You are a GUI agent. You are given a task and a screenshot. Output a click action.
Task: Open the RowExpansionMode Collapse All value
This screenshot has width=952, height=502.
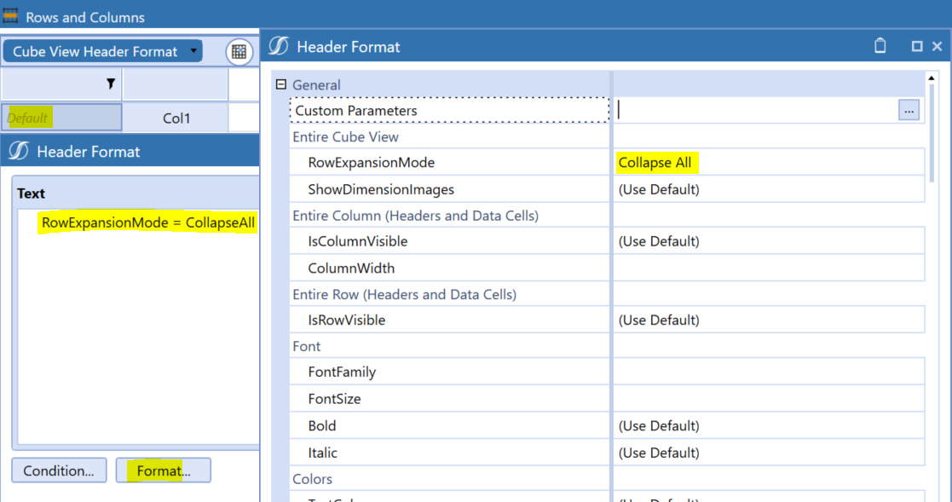[767, 163]
